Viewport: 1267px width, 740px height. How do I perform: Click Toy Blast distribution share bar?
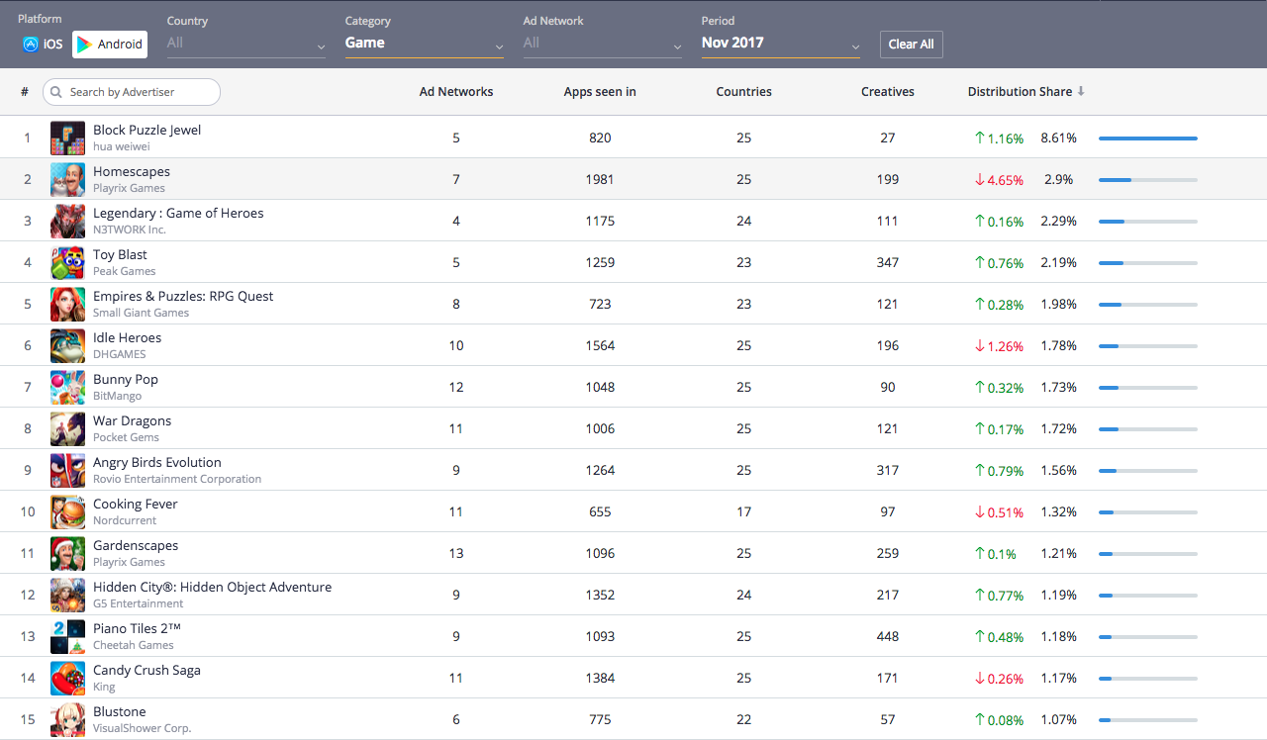click(1148, 263)
